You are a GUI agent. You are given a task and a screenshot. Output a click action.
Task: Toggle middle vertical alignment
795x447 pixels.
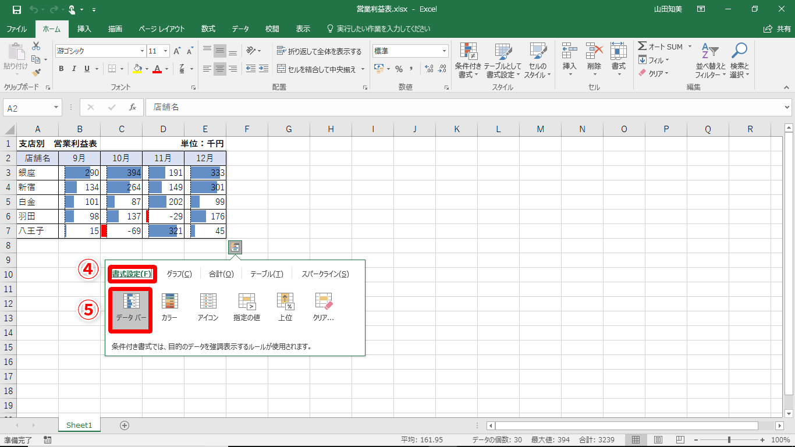(x=219, y=51)
